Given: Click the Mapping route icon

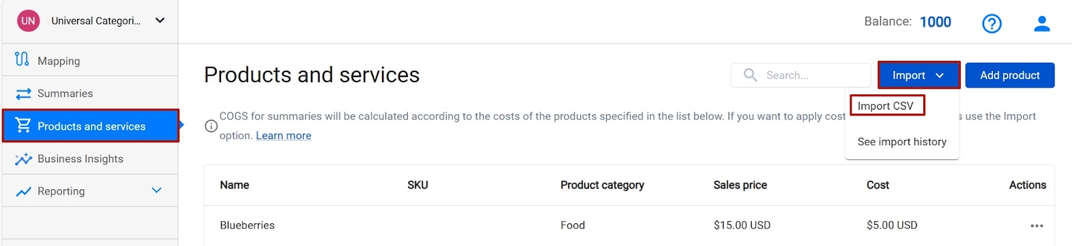Looking at the screenshot, I should pos(22,59).
